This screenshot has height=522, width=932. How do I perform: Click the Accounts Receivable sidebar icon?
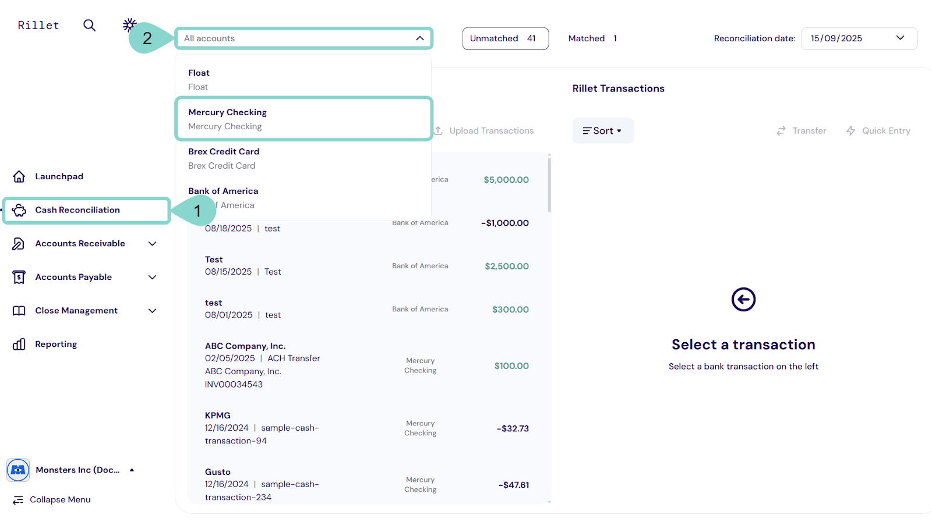coord(19,244)
